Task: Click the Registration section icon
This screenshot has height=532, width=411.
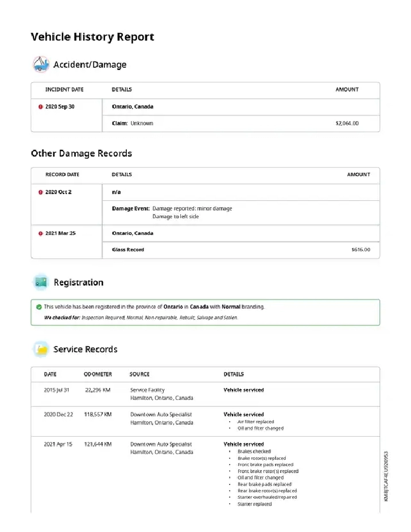Action: pyautogui.click(x=40, y=282)
